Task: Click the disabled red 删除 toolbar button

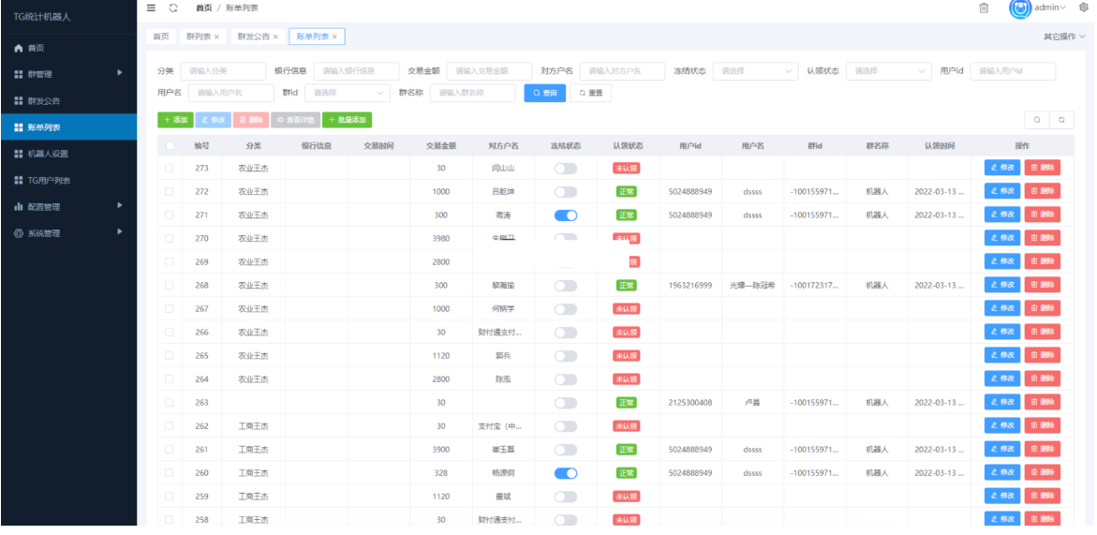Action: (250, 120)
